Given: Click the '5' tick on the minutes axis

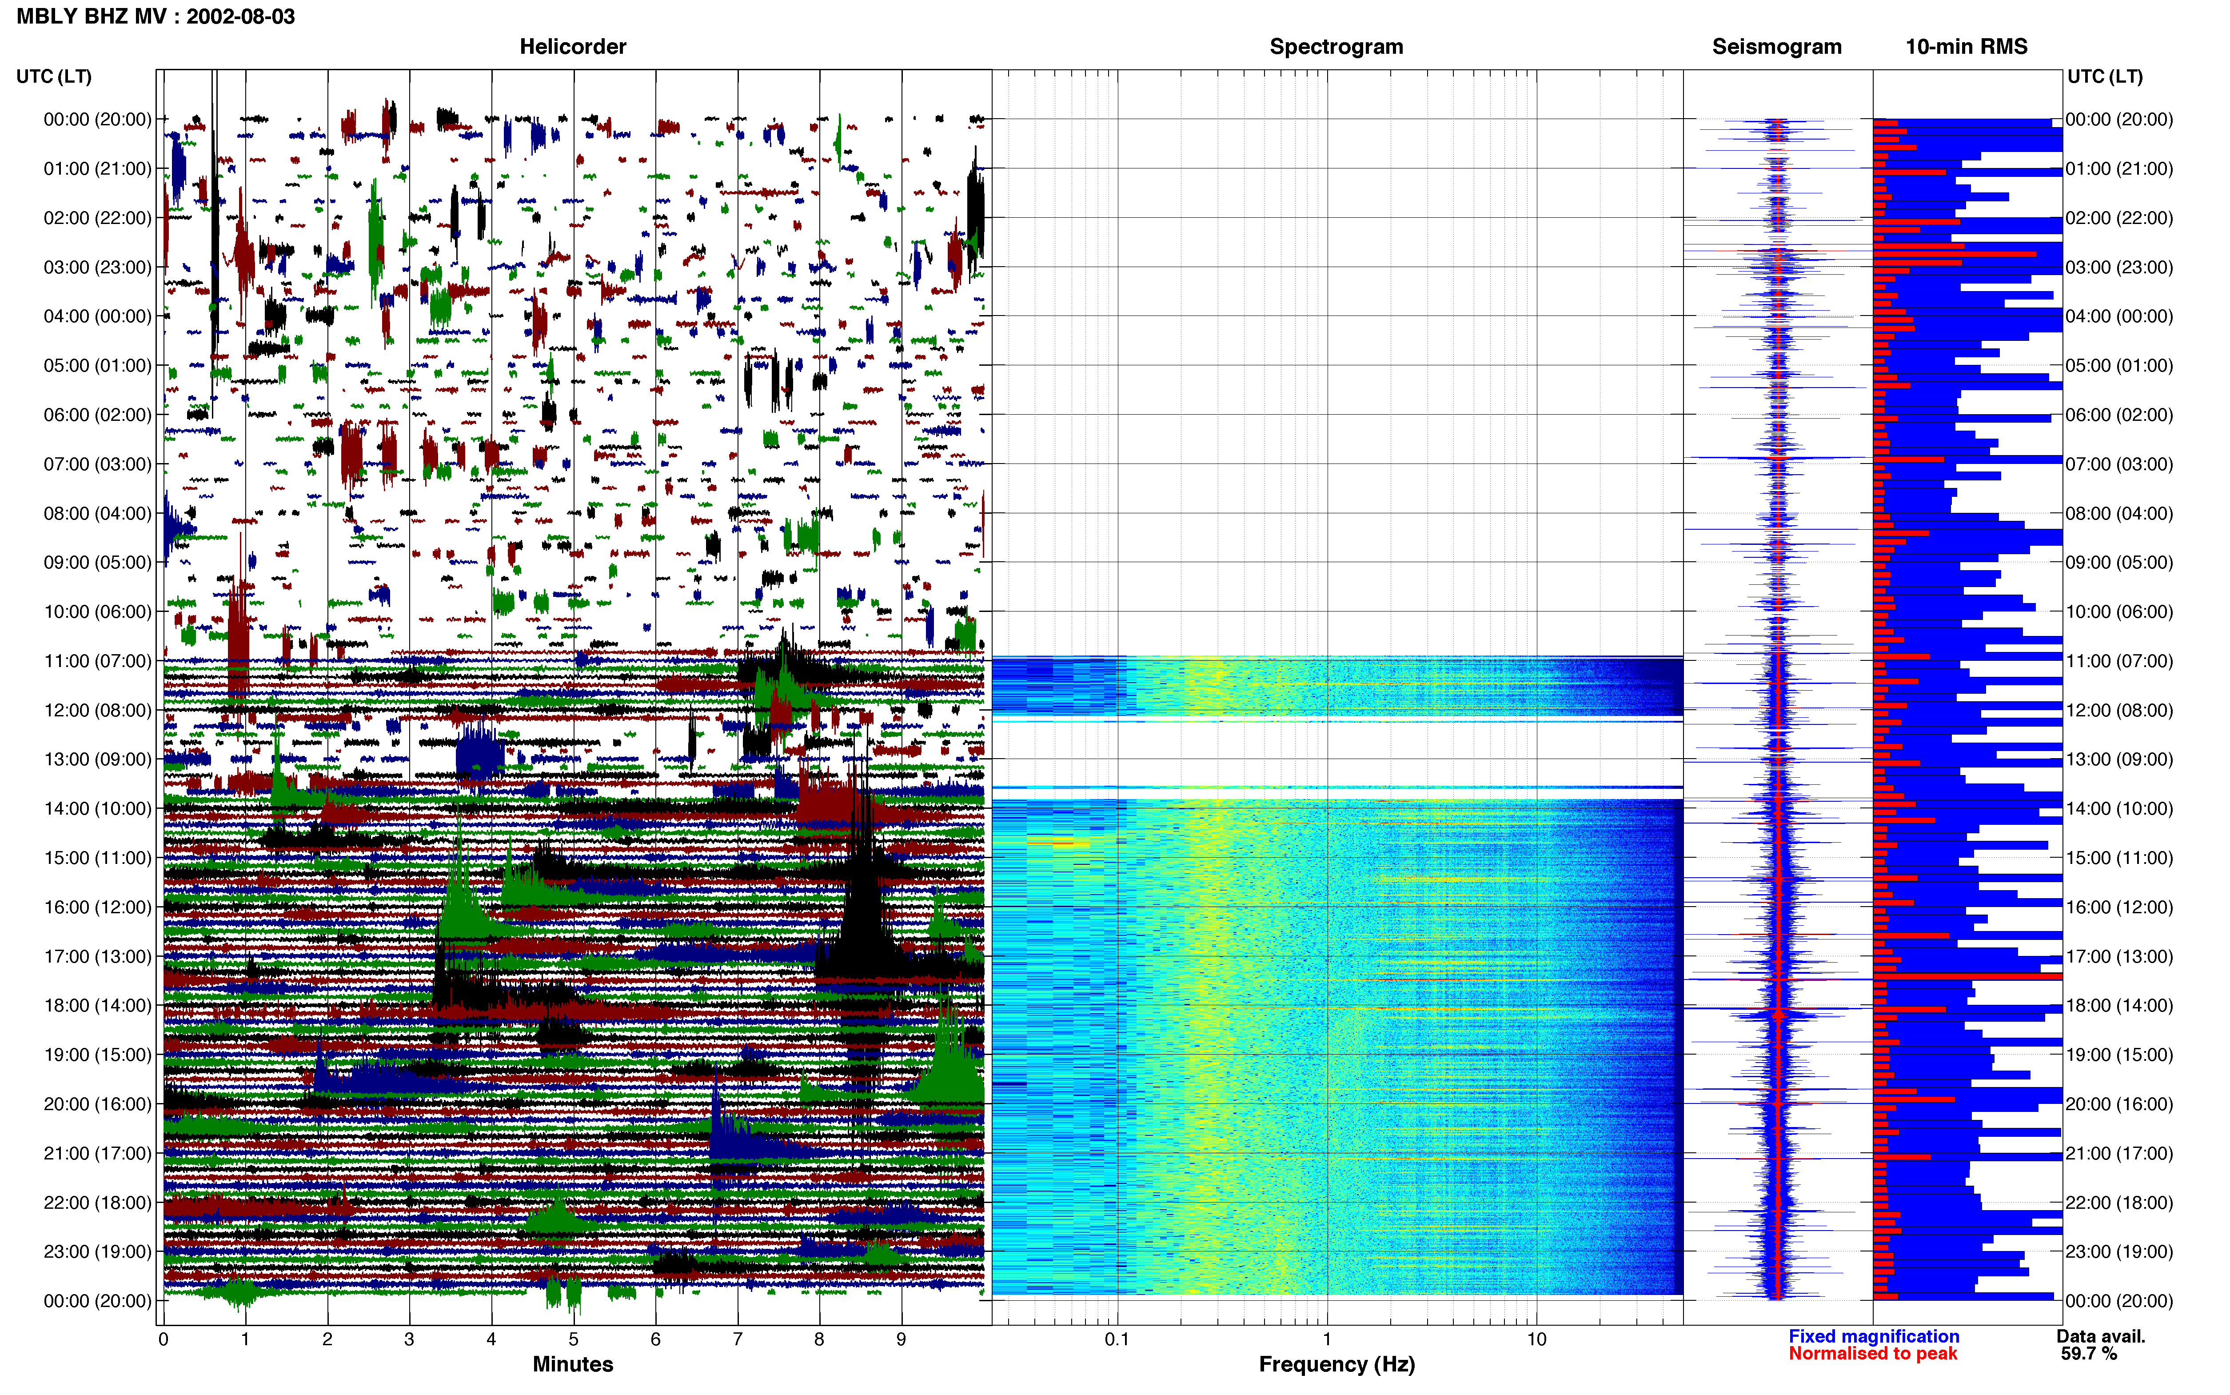Looking at the screenshot, I should (574, 1339).
